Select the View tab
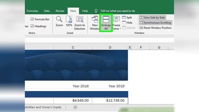 (x=73, y=11)
